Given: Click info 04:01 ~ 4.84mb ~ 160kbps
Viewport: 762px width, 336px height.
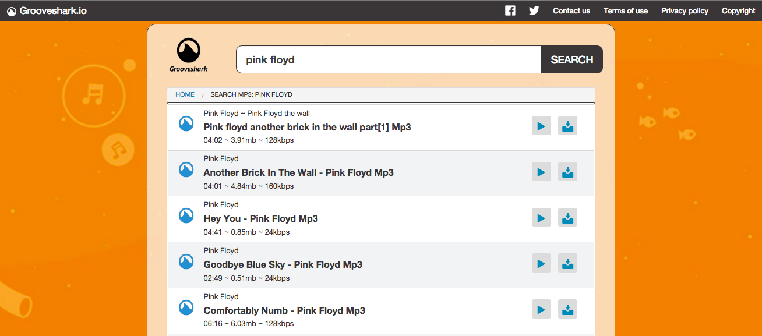Looking at the screenshot, I should 248,186.
